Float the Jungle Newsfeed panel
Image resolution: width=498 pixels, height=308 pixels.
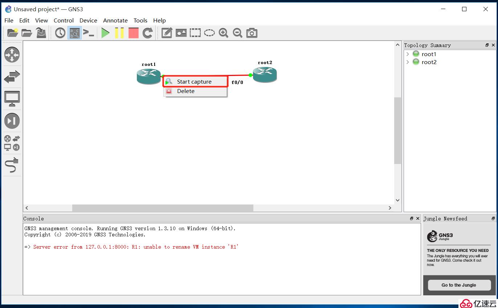pos(493,219)
